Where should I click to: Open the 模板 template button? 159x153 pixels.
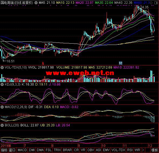click(154, 150)
